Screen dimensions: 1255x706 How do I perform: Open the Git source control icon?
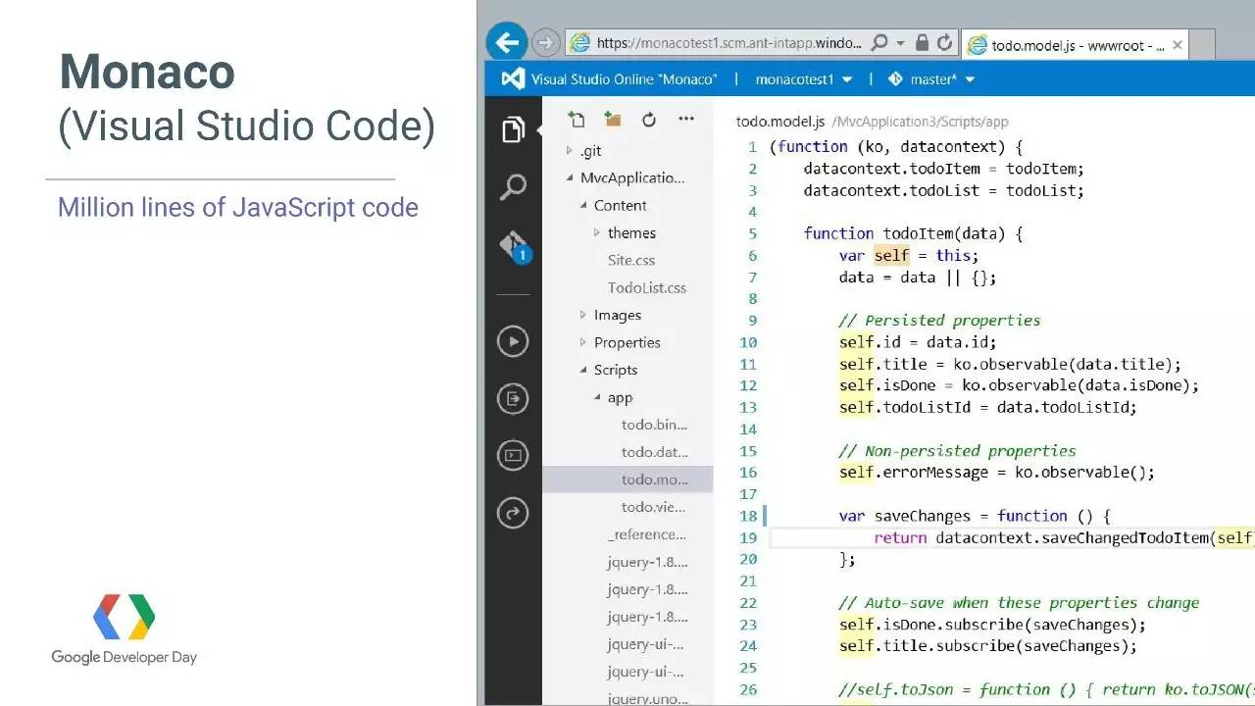tap(514, 246)
